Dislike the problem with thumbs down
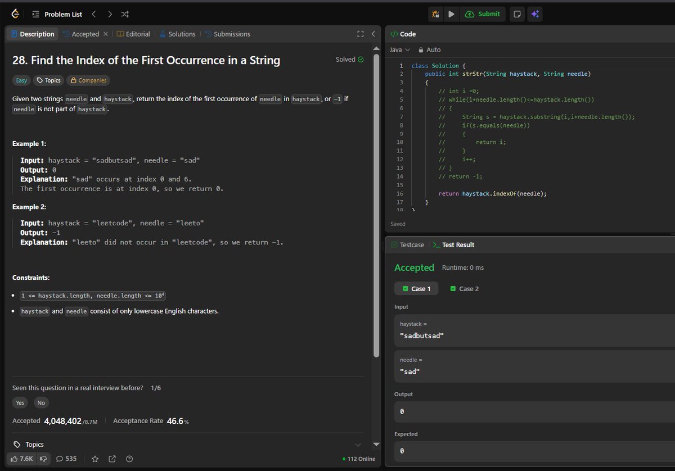 pyautogui.click(x=42, y=459)
